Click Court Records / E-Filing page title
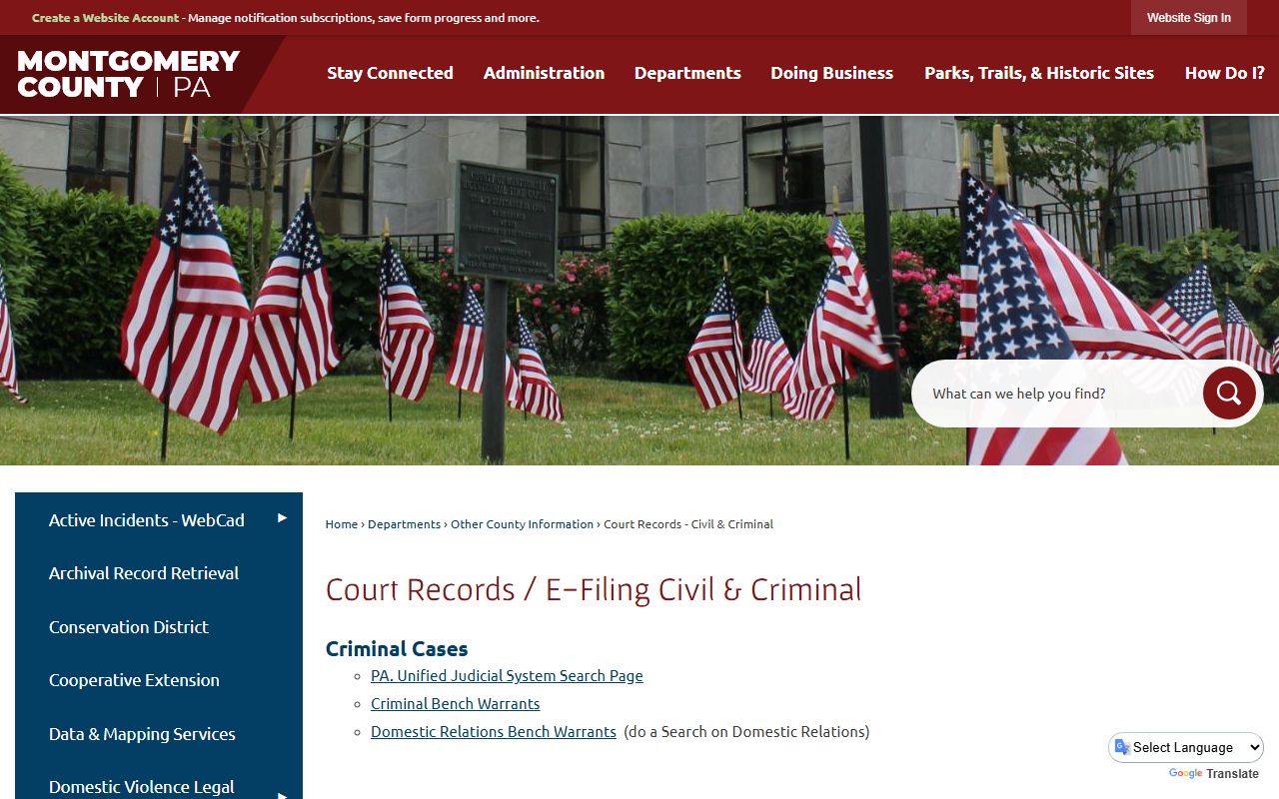The image size is (1279, 799). [x=594, y=589]
